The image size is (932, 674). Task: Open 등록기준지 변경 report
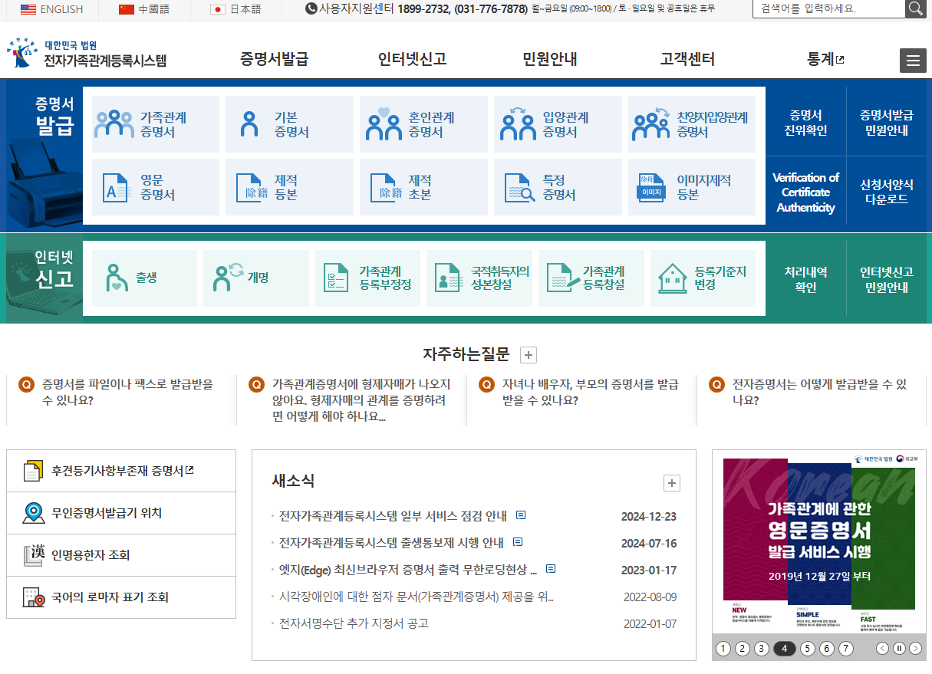[703, 278]
